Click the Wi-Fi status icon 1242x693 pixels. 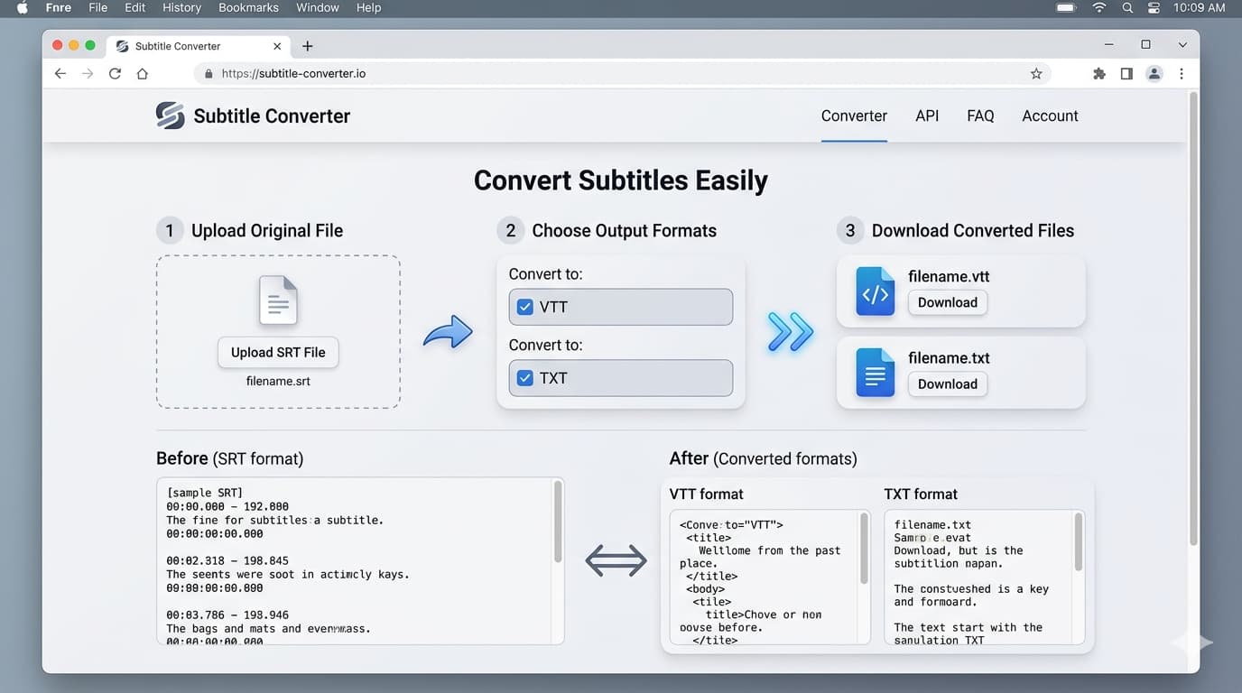point(1099,7)
